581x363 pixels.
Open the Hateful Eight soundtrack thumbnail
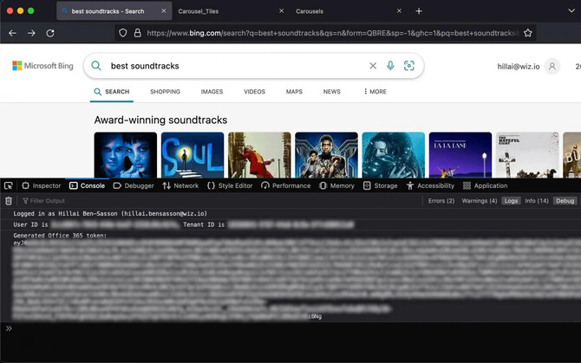pos(527,155)
